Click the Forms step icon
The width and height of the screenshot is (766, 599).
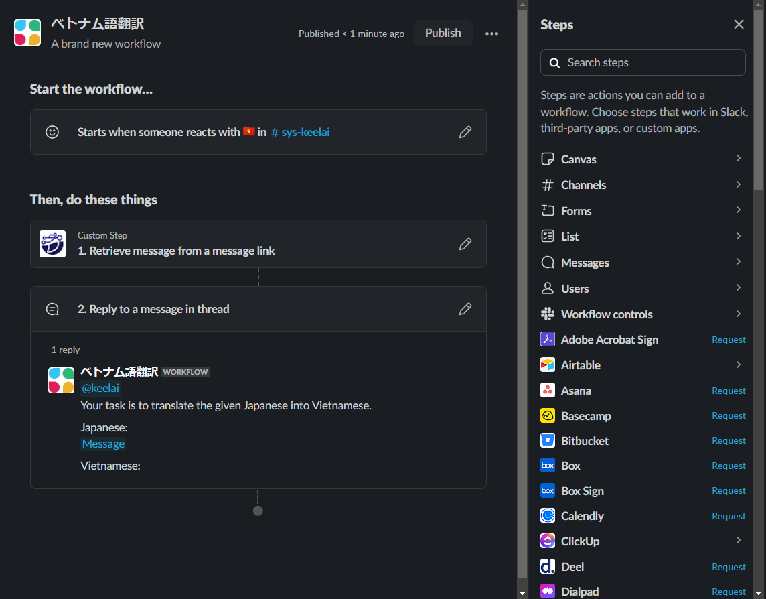pyautogui.click(x=548, y=211)
